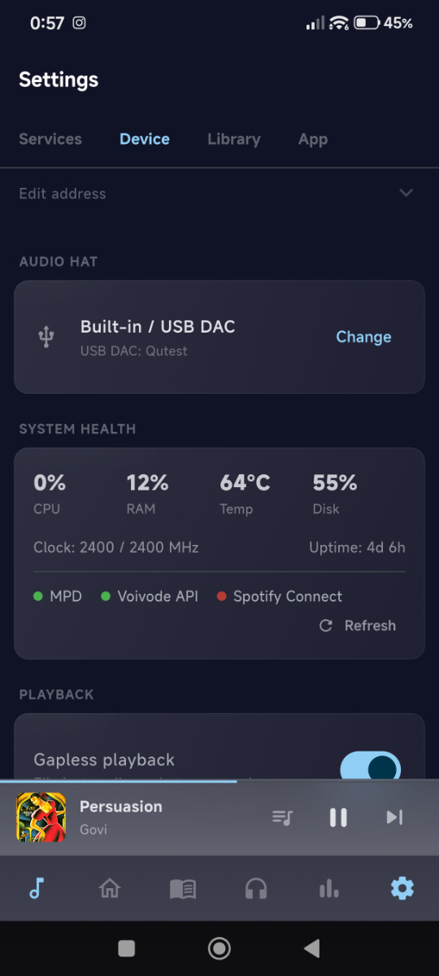Open the Edit address row

click(219, 194)
